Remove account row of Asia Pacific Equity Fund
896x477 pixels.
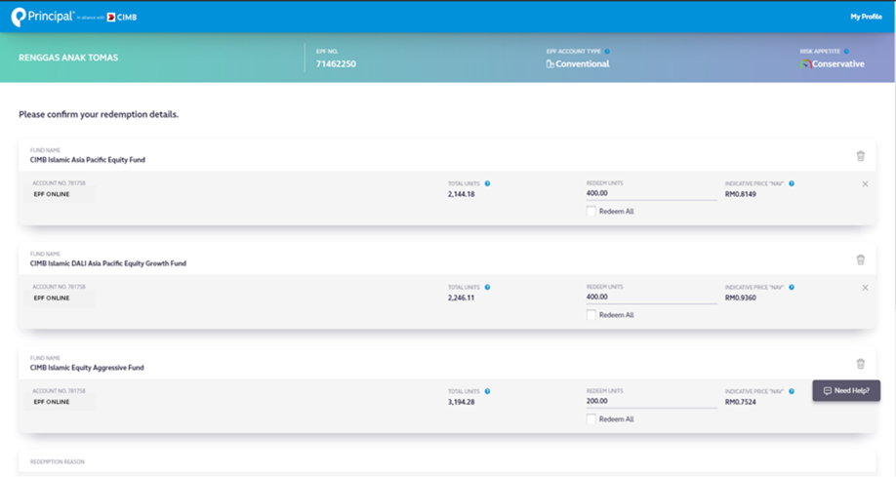865,184
